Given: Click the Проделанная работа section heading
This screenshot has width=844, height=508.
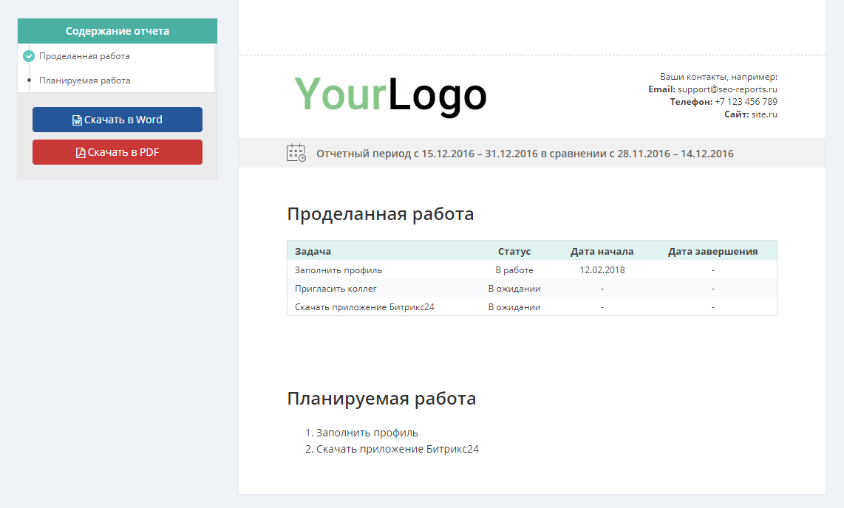Looking at the screenshot, I should tap(381, 214).
